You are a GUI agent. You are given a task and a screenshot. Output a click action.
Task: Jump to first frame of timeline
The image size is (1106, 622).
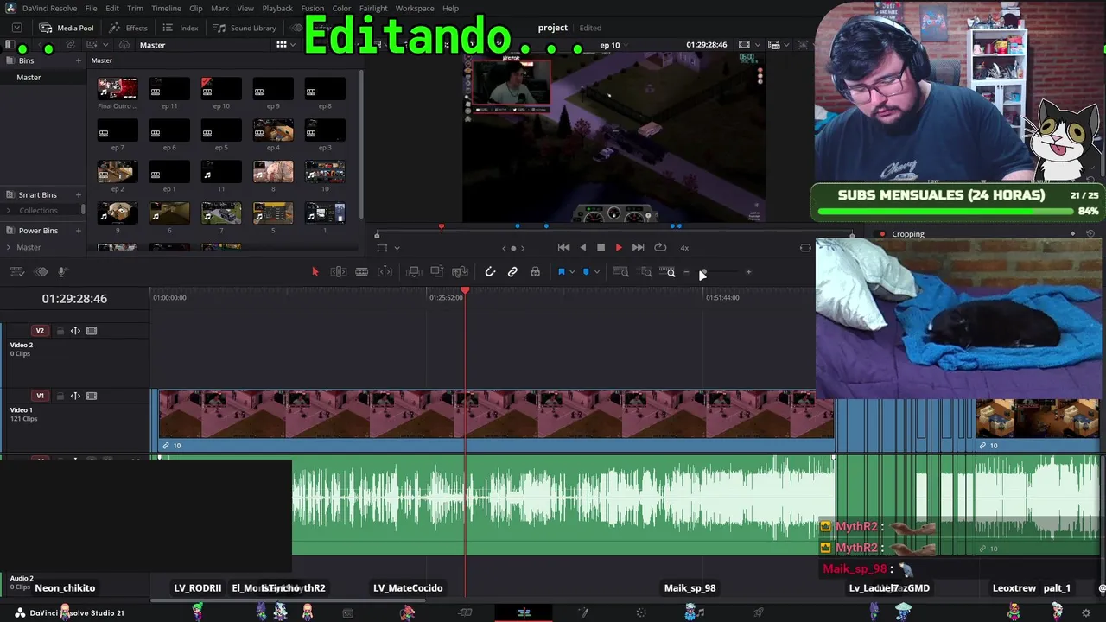[x=563, y=248]
